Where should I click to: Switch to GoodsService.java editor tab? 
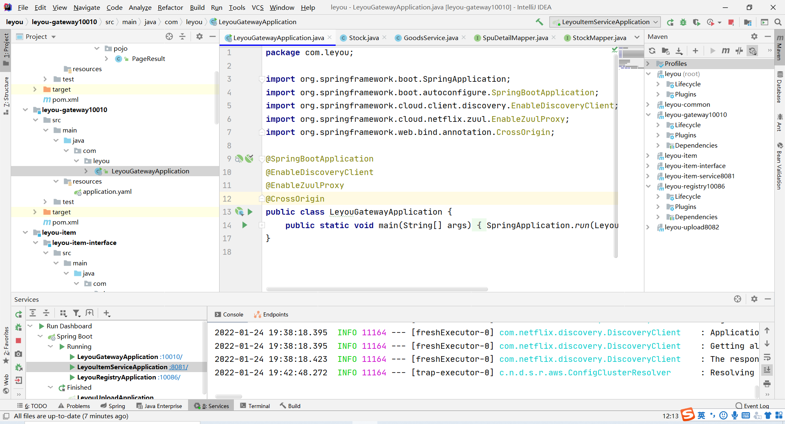pyautogui.click(x=431, y=38)
